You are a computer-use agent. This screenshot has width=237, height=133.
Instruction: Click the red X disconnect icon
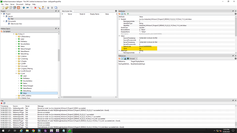click(35, 8)
